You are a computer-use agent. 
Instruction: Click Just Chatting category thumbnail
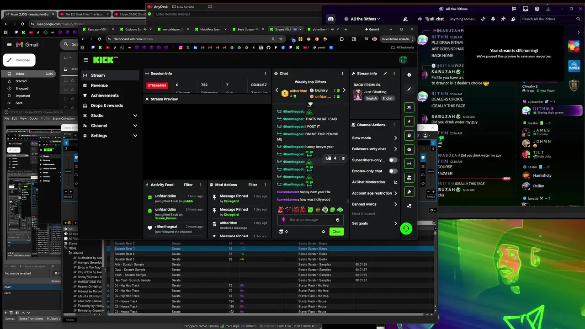(x=358, y=95)
